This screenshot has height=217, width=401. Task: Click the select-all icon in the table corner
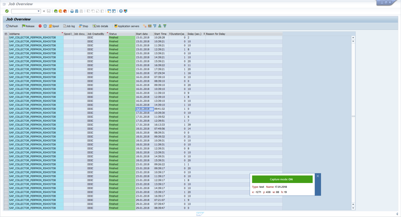6,34
